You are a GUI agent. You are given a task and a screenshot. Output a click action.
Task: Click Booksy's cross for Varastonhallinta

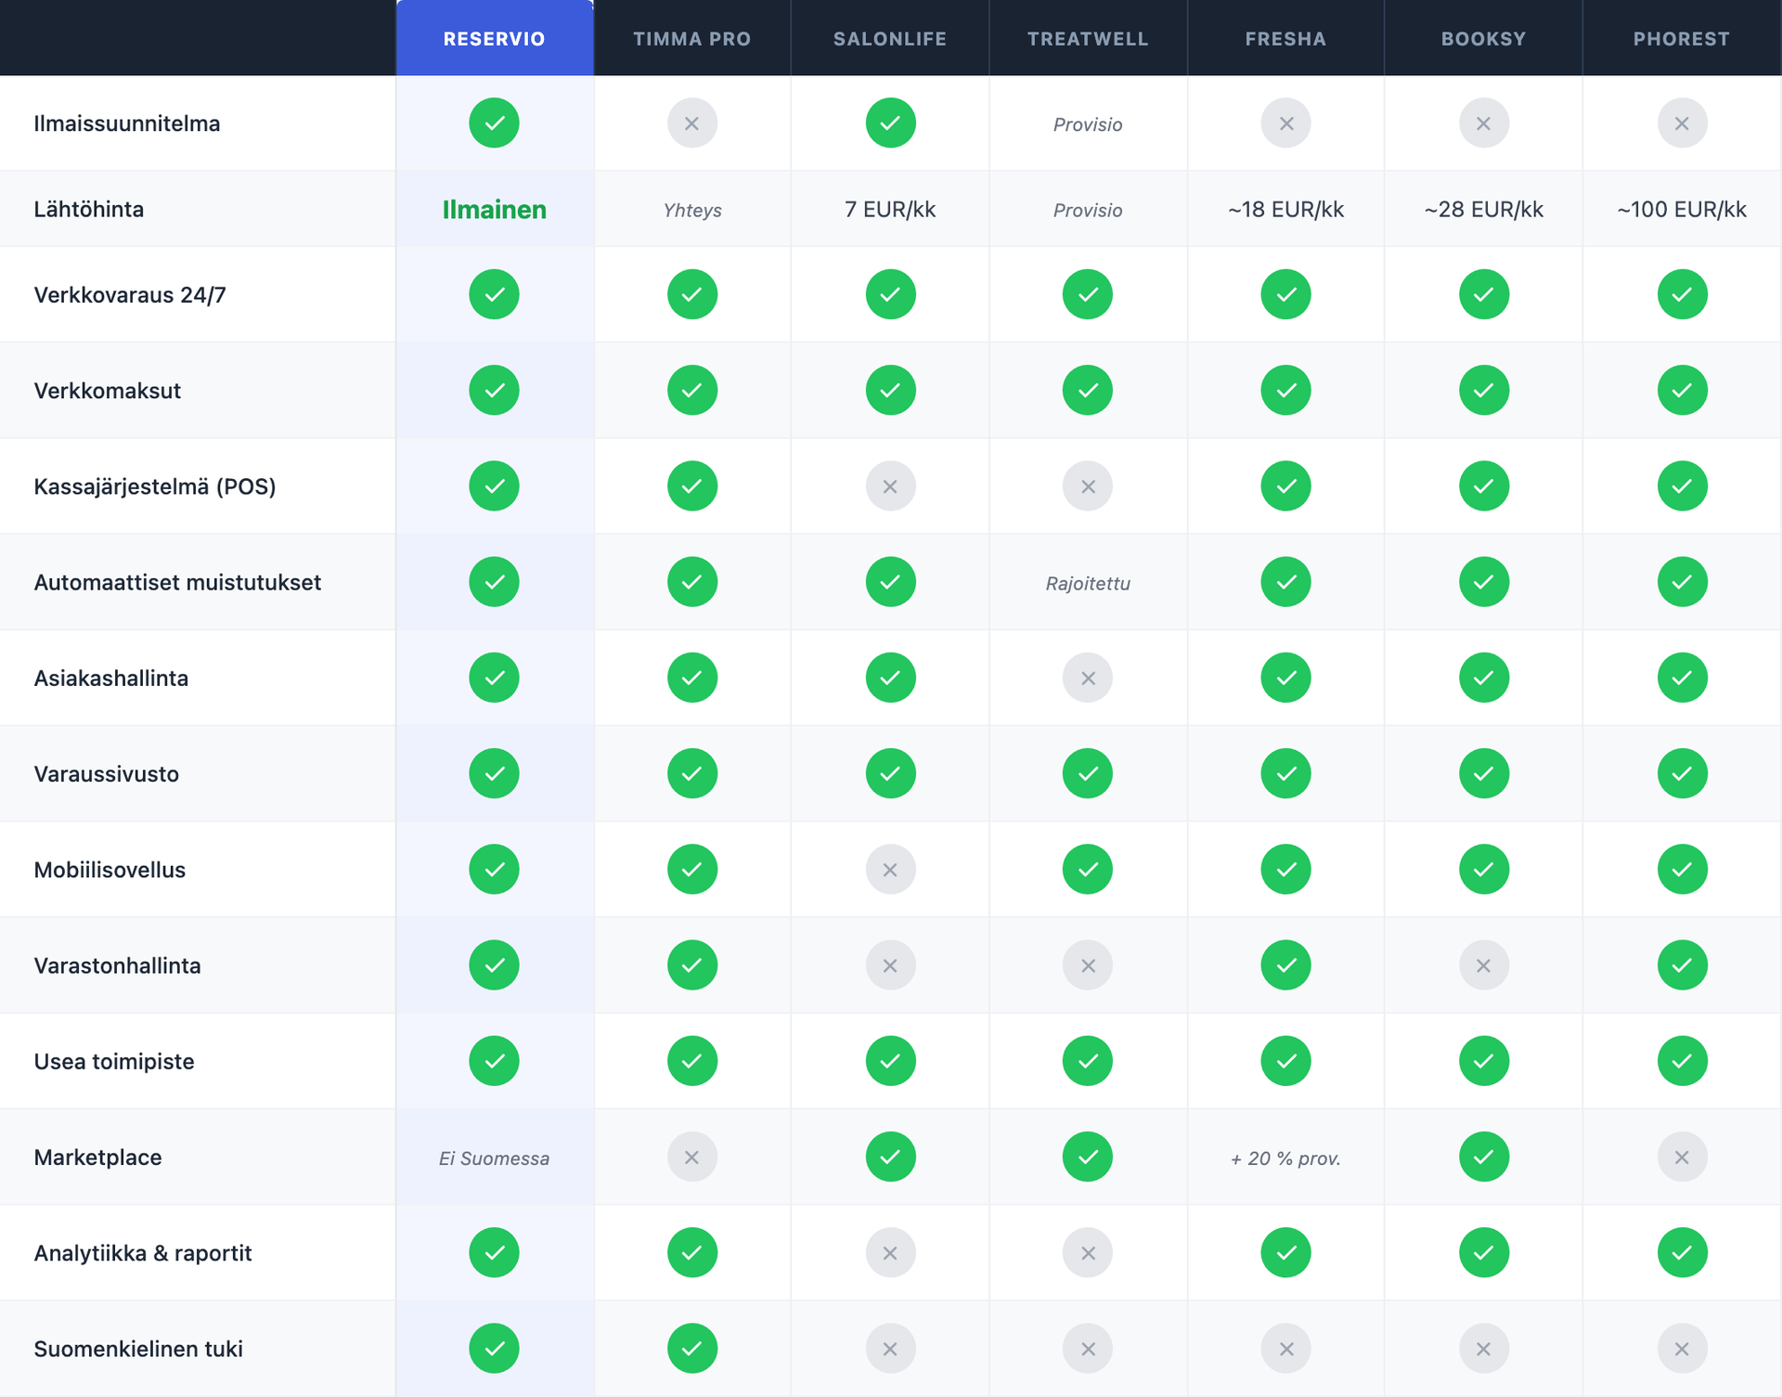coord(1484,964)
